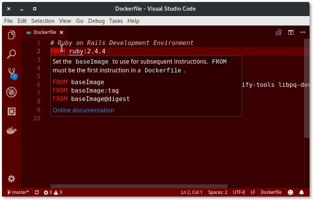Maximize the Visual Studio Code window

point(35,9)
